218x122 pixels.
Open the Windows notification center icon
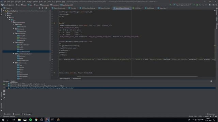pos(214,120)
